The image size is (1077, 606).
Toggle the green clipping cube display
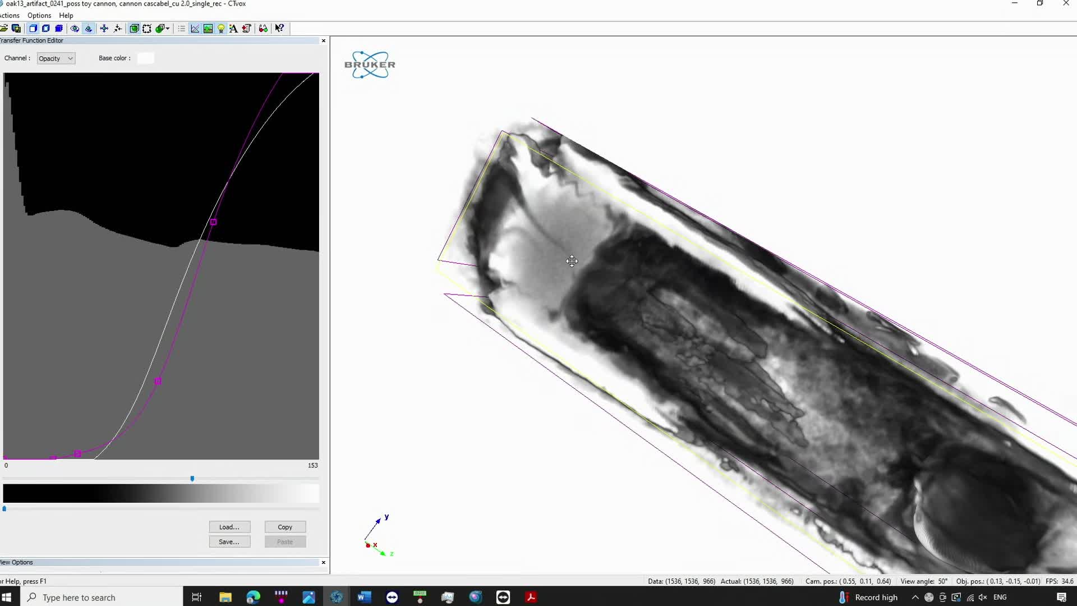point(134,29)
